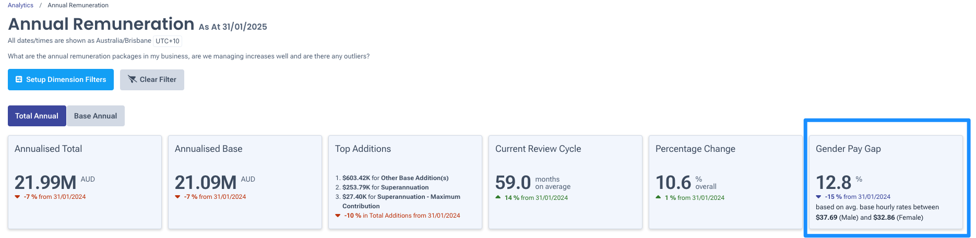
Task: Click the Analytics breadcrumb link
Action: tap(20, 5)
